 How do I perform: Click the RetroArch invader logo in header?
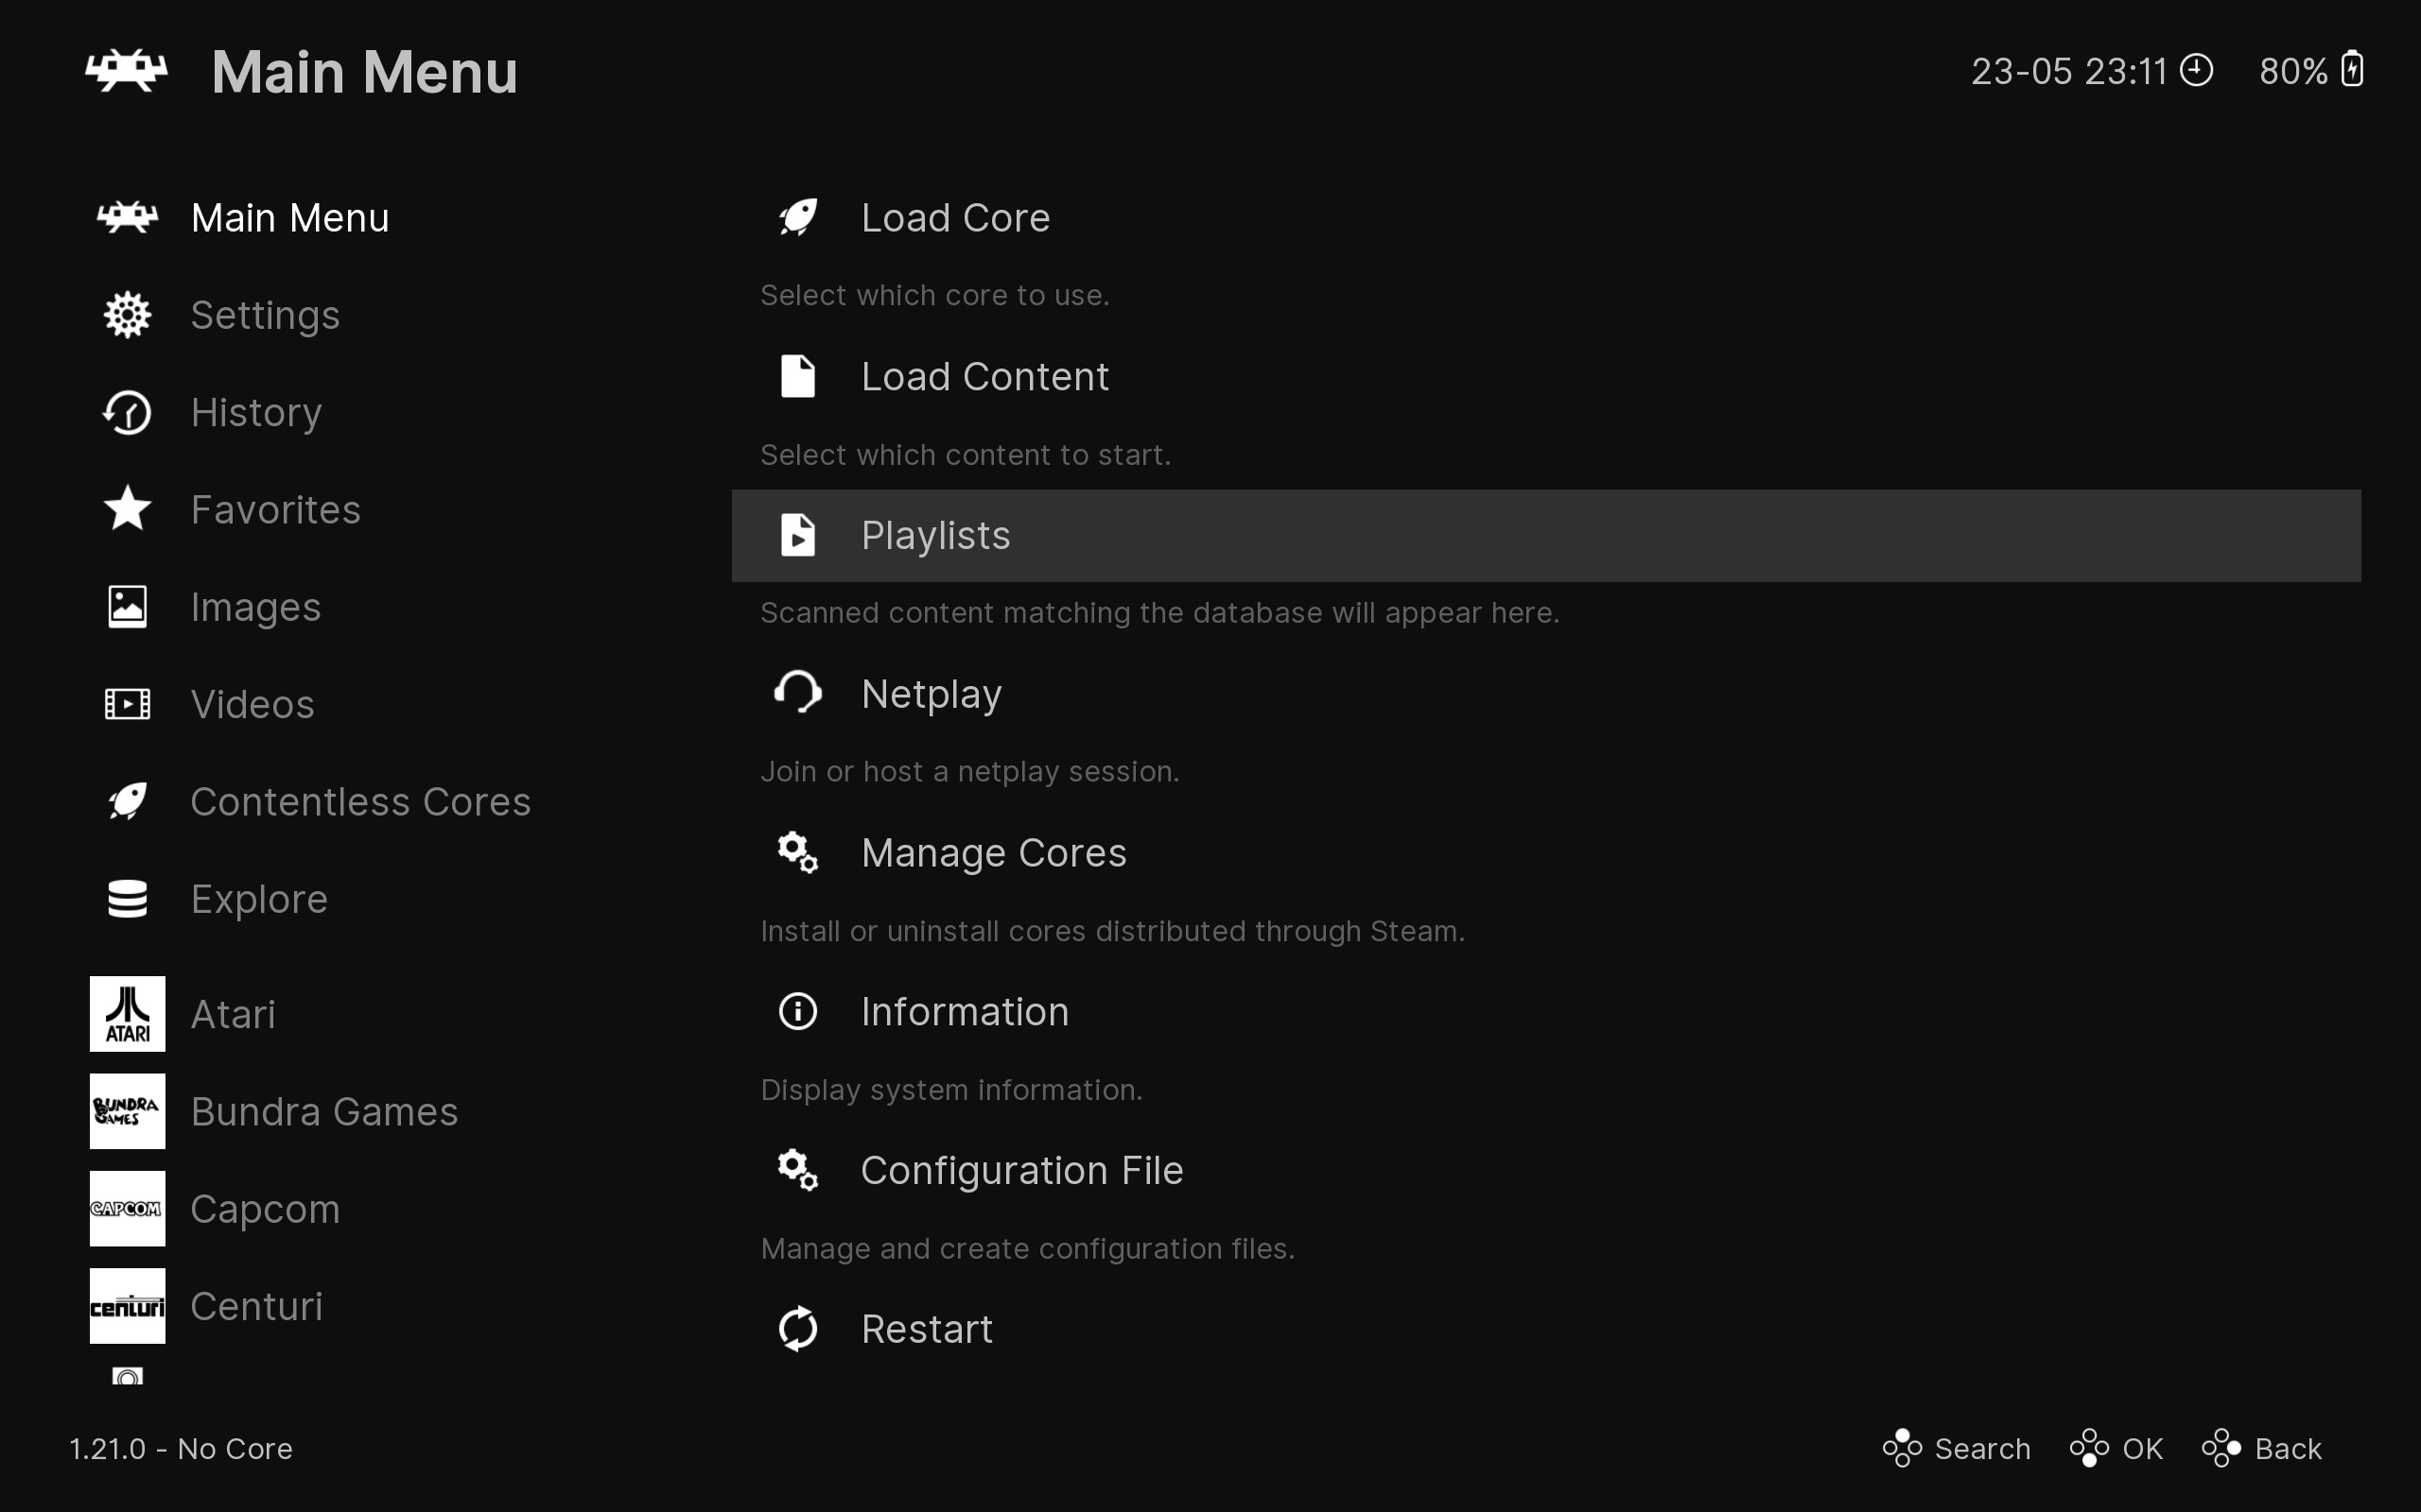coord(126,71)
